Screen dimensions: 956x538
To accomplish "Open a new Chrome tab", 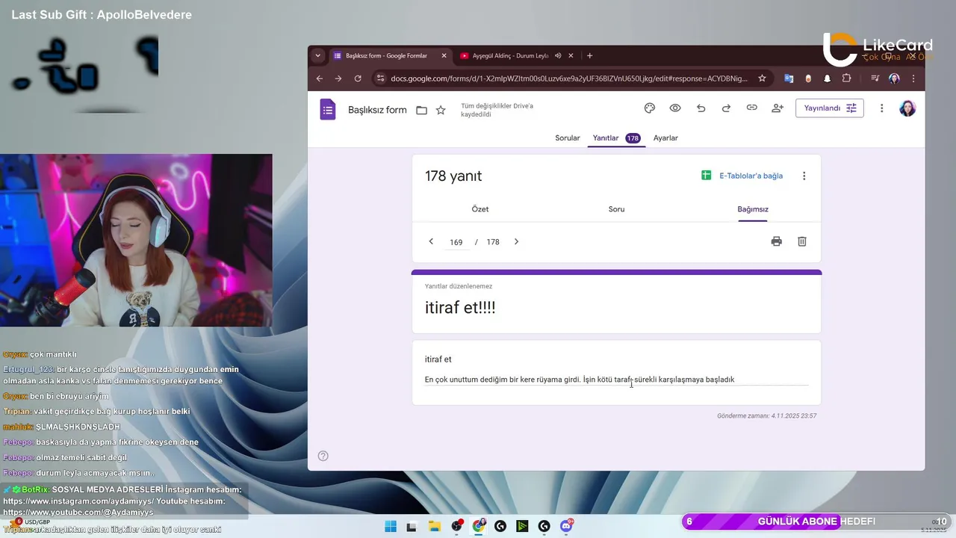I will click(589, 55).
